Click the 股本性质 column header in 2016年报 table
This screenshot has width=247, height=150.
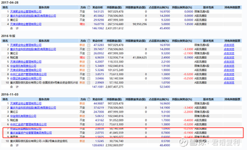(x=208, y=41)
